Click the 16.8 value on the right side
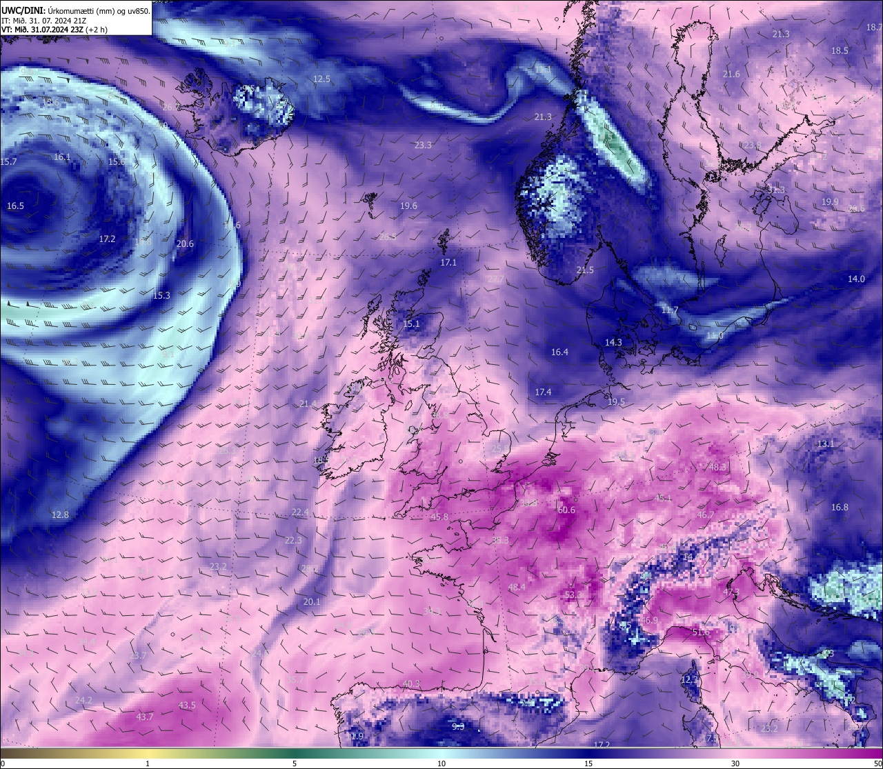 pos(840,507)
